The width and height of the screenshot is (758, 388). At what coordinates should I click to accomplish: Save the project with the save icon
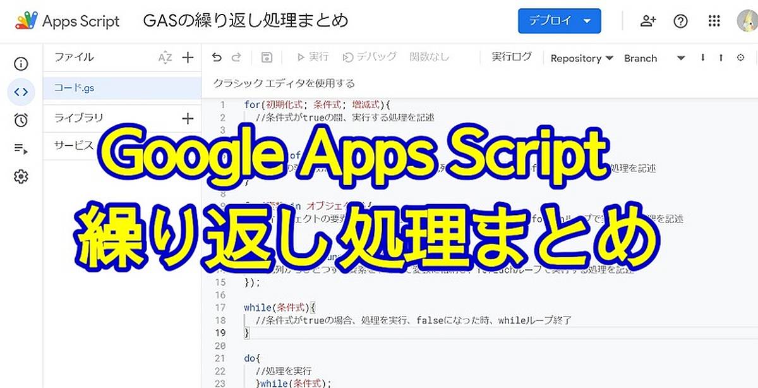266,57
